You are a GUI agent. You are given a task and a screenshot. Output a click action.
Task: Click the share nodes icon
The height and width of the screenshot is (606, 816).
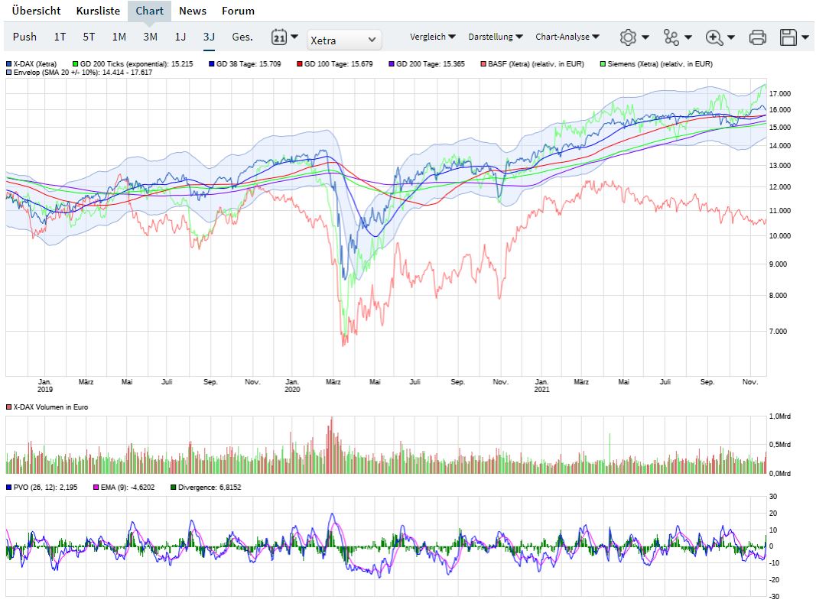tap(671, 37)
